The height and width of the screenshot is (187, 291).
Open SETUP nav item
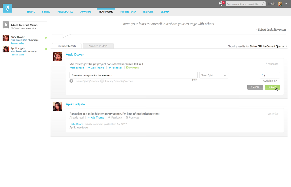(x=165, y=12)
